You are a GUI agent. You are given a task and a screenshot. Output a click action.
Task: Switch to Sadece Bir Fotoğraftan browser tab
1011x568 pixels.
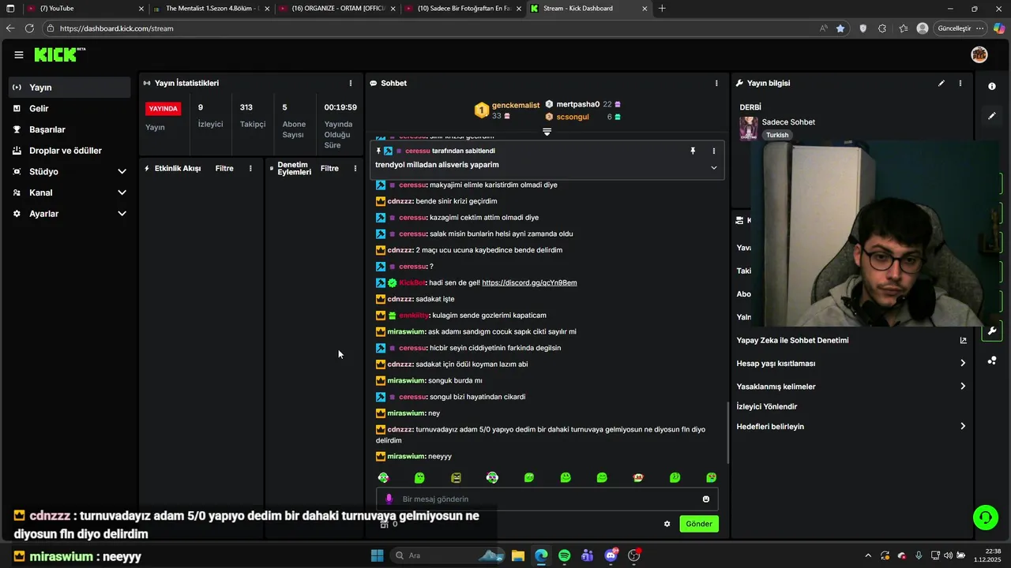[x=463, y=9]
